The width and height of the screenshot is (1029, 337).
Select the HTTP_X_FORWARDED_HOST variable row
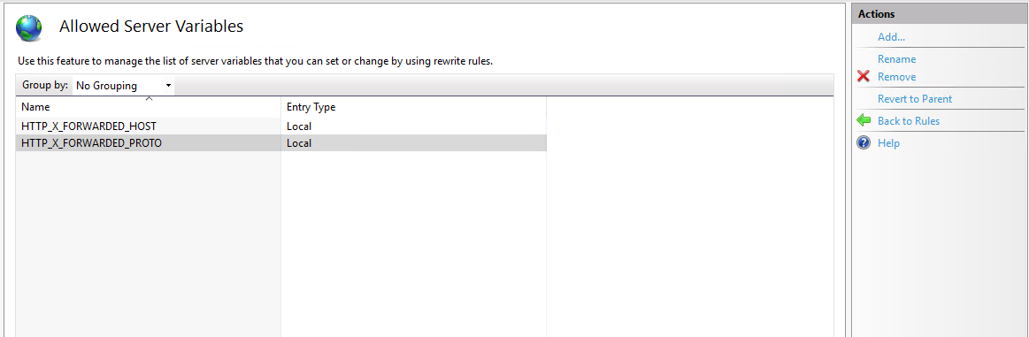pos(280,126)
